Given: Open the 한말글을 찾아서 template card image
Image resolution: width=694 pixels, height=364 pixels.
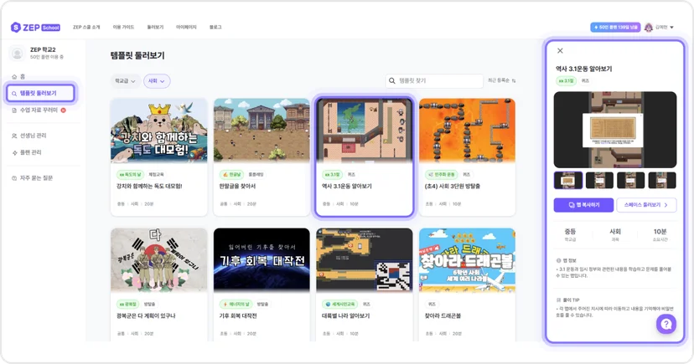Looking at the screenshot, I should (x=262, y=131).
